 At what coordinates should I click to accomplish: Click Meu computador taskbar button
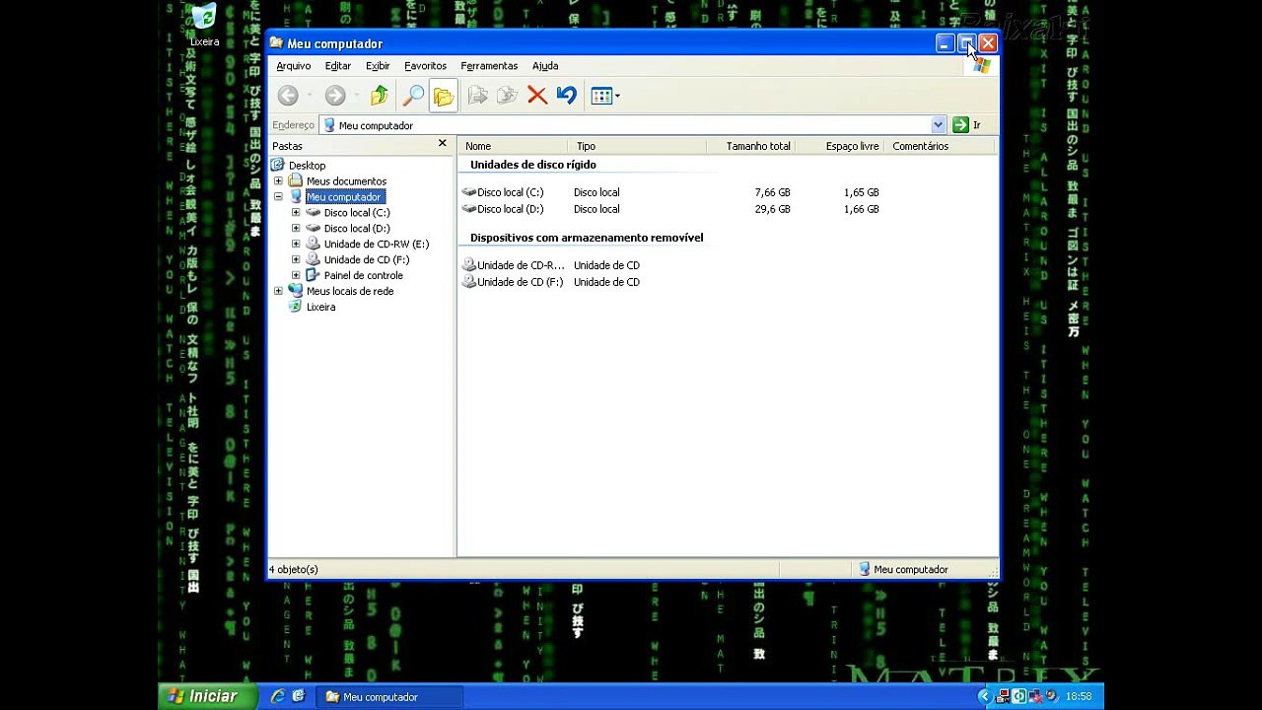point(389,697)
